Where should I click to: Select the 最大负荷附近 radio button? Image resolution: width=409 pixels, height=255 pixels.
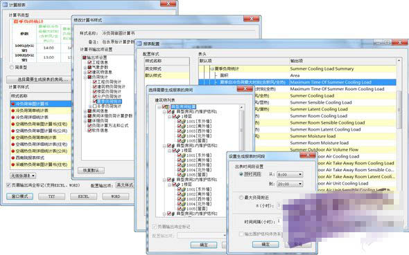241,198
